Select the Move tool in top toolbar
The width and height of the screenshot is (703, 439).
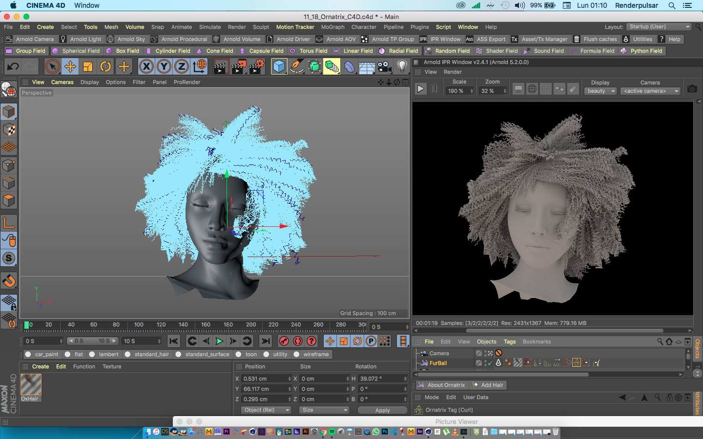pyautogui.click(x=70, y=66)
